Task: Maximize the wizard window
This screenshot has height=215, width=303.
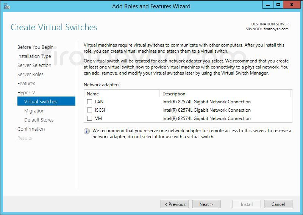Action: pyautogui.click(x=278, y=5)
